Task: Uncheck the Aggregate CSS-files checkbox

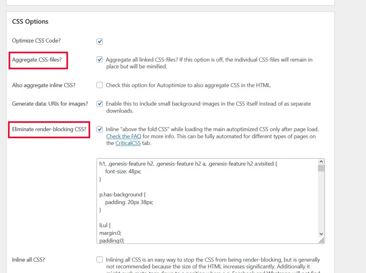Action: (100, 60)
